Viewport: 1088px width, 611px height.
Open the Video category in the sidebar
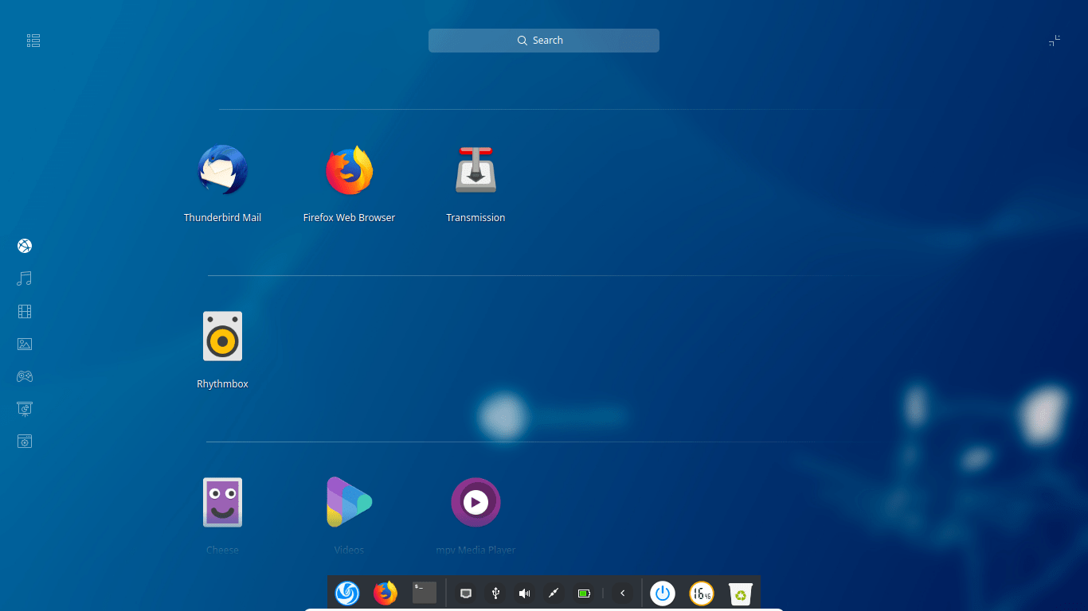[24, 311]
